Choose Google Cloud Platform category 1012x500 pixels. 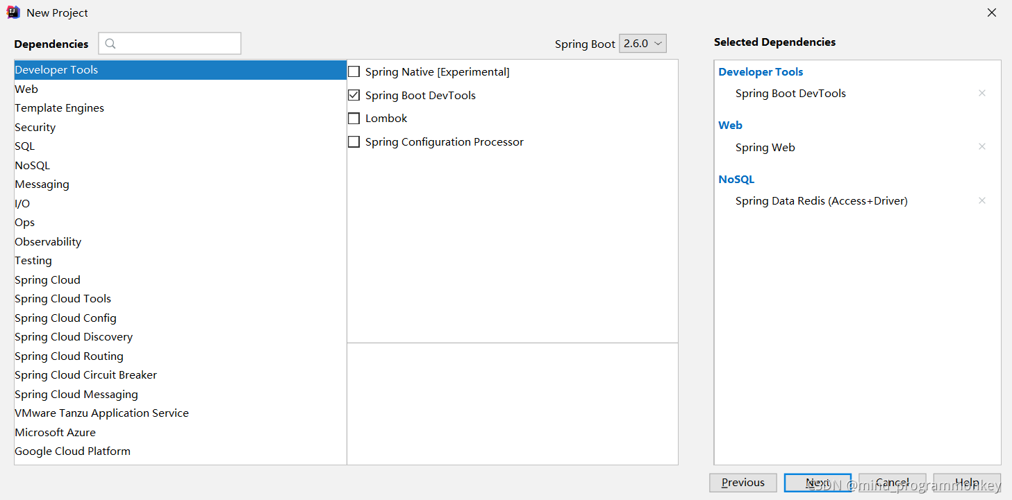click(181, 451)
